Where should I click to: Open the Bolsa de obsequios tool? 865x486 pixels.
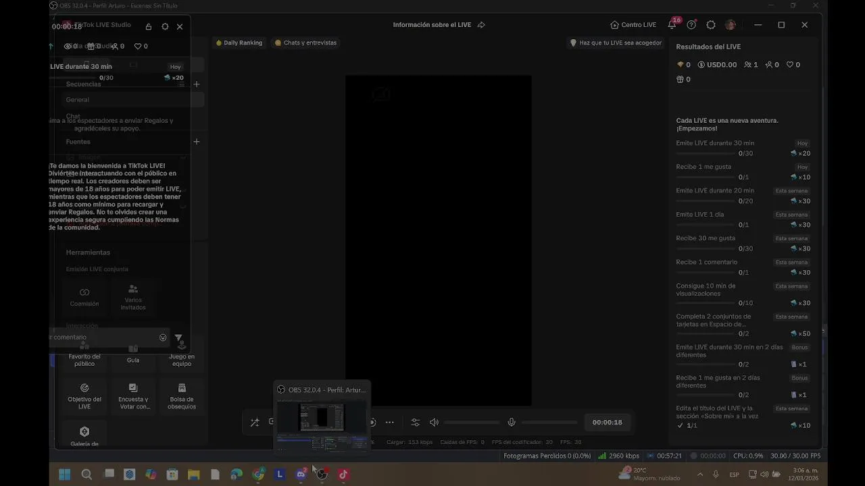click(182, 396)
